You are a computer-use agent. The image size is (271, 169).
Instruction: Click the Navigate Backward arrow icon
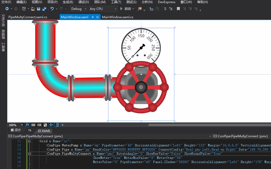(7, 9)
